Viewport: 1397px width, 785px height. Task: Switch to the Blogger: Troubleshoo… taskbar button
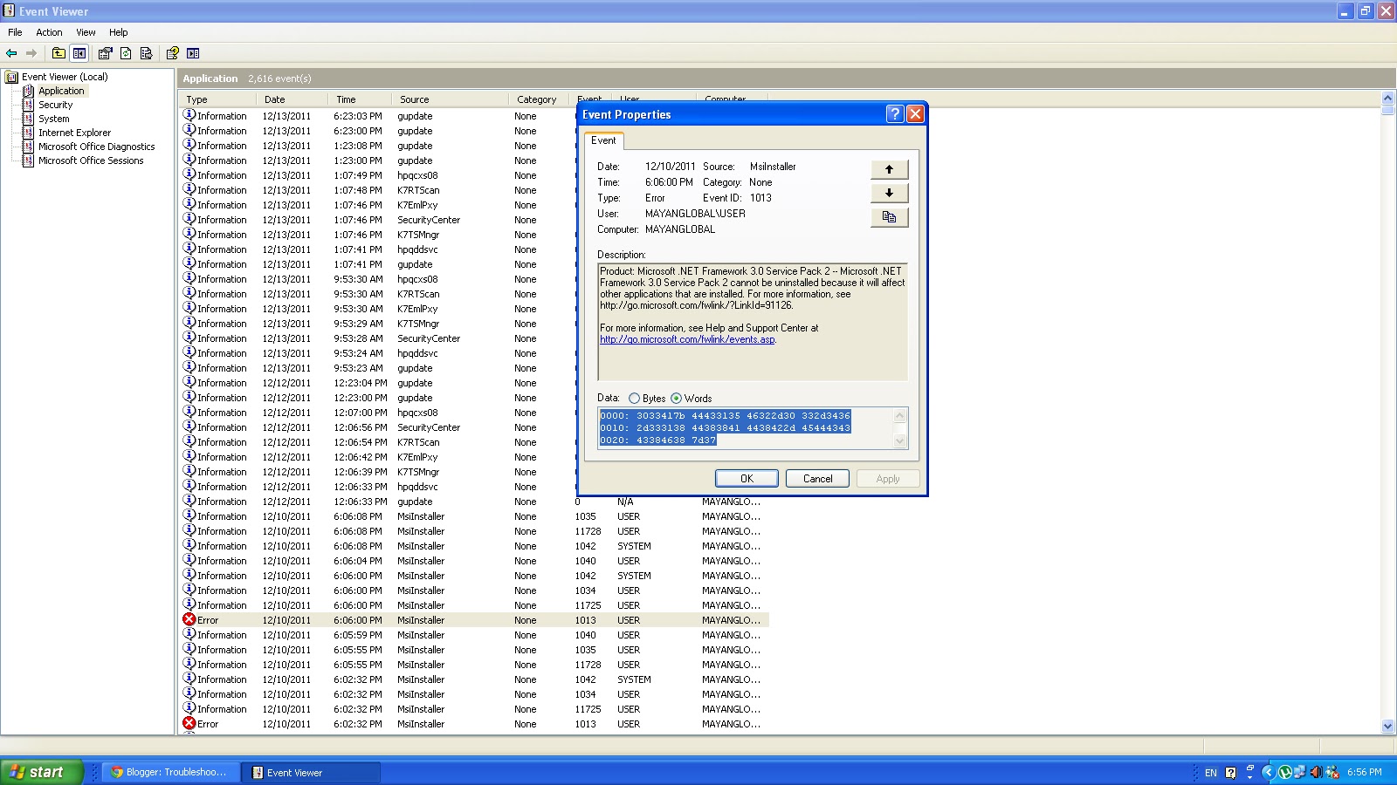[171, 772]
